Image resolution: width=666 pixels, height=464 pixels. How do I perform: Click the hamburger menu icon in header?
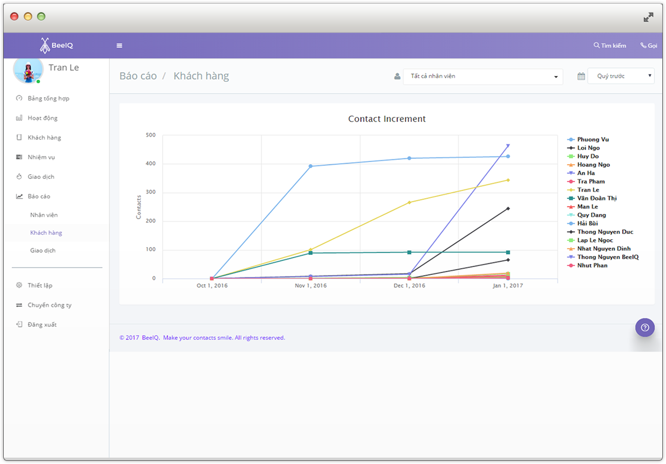[119, 46]
